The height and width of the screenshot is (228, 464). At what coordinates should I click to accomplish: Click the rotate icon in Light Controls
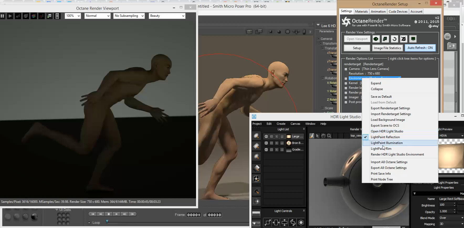[x=293, y=222]
